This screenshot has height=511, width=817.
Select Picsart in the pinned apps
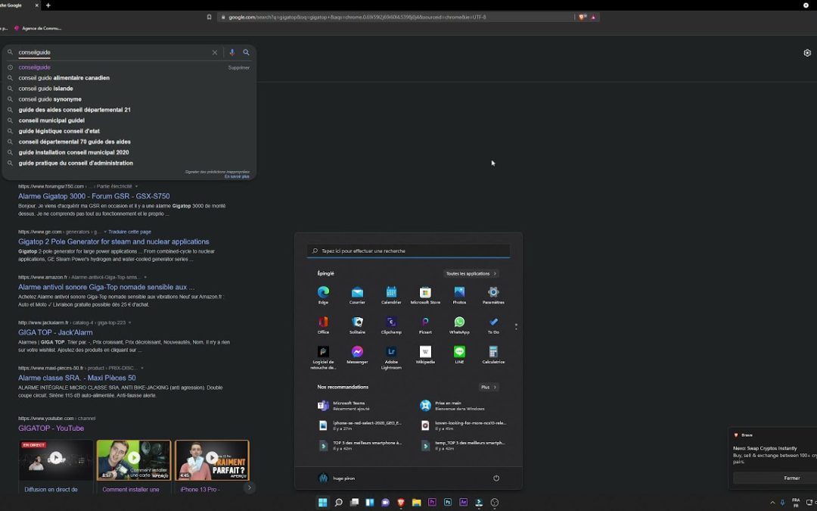pos(425,322)
